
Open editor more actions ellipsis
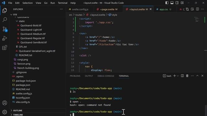202,9
